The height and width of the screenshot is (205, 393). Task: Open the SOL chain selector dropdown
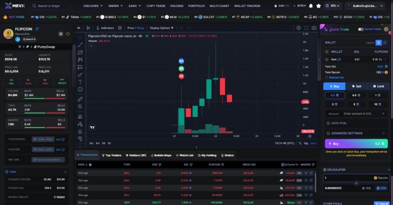(x=333, y=6)
